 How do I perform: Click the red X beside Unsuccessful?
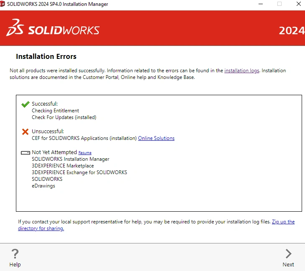(26, 132)
